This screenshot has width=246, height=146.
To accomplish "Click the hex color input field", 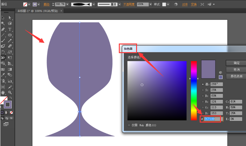I will click(212, 119).
